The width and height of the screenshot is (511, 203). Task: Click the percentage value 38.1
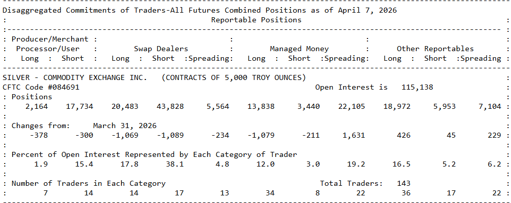pos(174,164)
